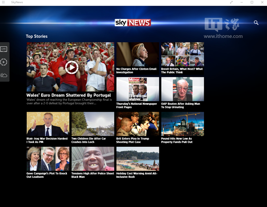
Task: Open the hamburger menu in title bar
Action: click(x=3, y=2)
